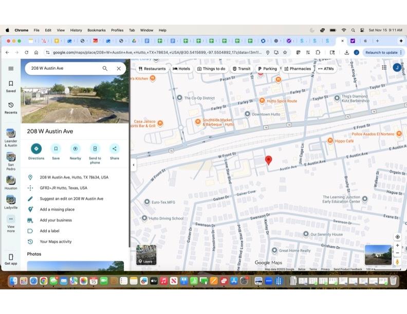Click the Directions icon button
The height and width of the screenshot is (314, 407).
36,149
